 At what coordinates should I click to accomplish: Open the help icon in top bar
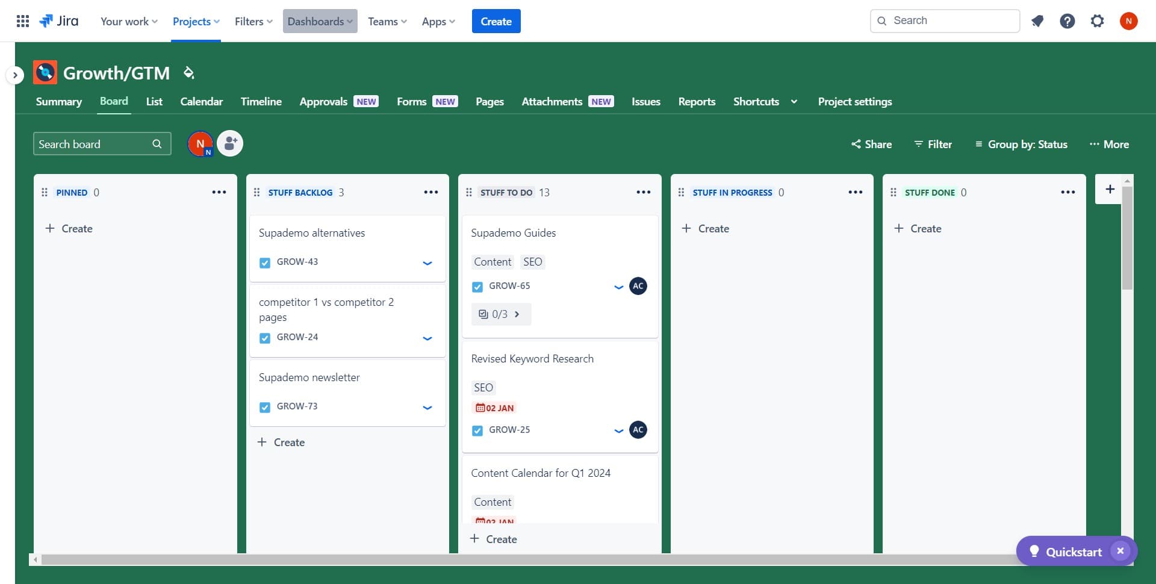pos(1067,20)
